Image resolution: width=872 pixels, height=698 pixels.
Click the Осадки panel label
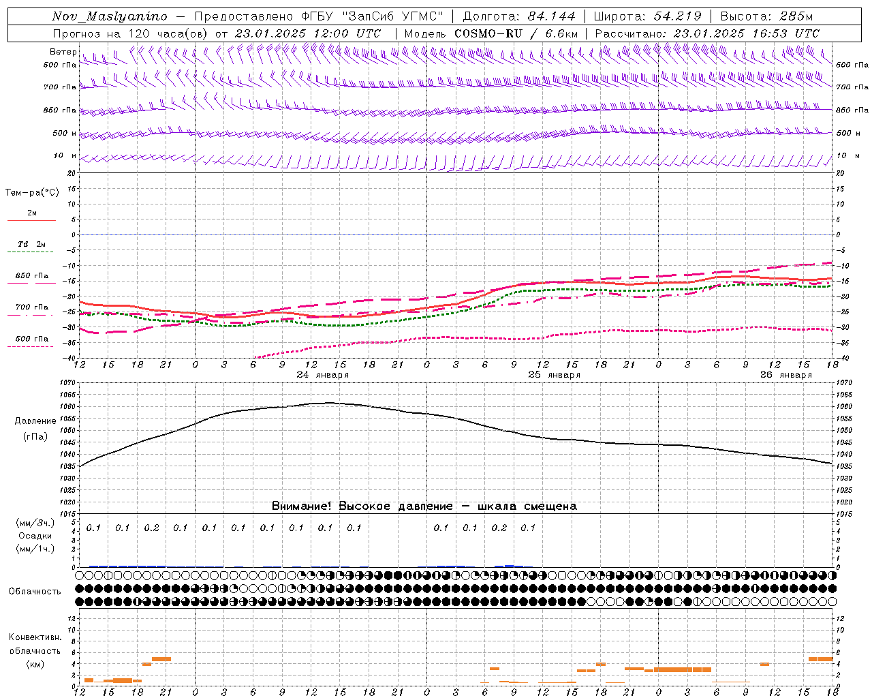coord(35,536)
